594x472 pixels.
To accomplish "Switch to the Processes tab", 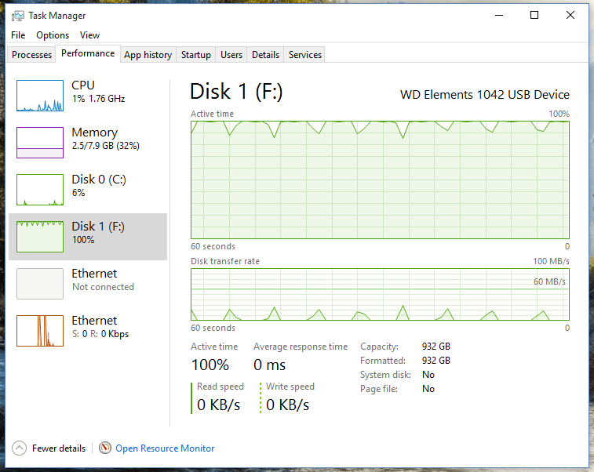I will tap(31, 55).
